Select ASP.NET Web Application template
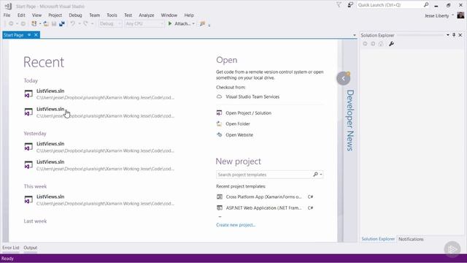Image resolution: width=467 pixels, height=263 pixels. click(264, 207)
